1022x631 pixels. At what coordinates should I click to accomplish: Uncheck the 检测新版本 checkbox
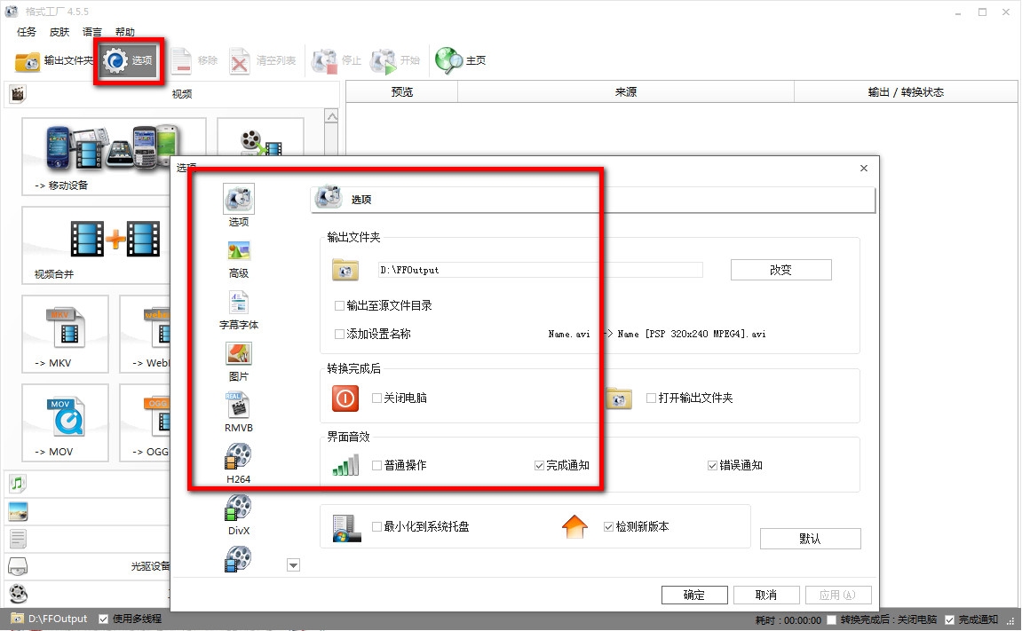pyautogui.click(x=608, y=527)
